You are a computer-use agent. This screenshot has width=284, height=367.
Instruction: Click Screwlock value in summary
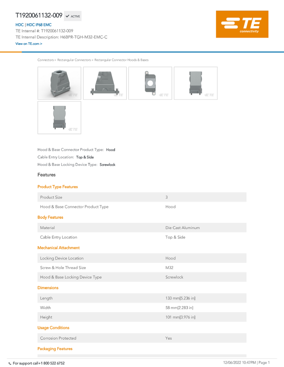(107, 165)
